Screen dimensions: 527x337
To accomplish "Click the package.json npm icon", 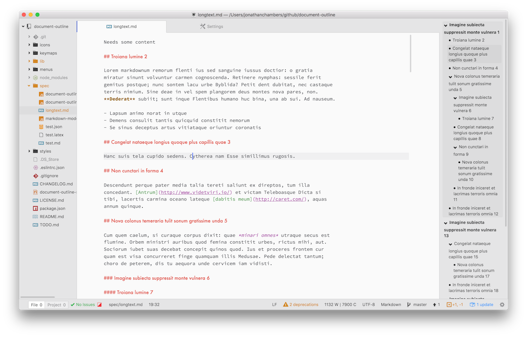I will pos(36,208).
